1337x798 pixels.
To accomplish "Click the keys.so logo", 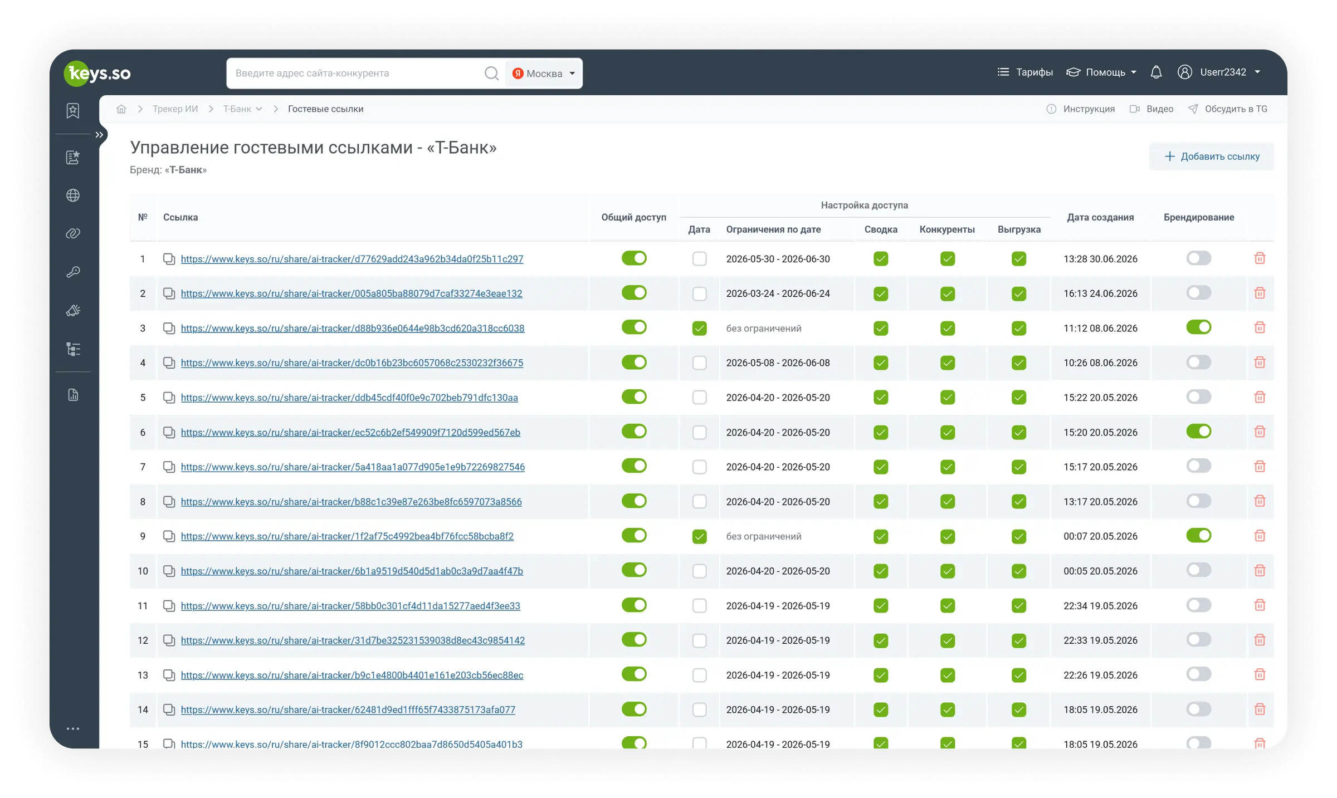I will (x=97, y=73).
